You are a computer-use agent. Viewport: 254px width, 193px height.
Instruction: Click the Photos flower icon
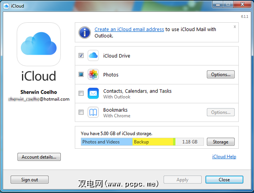(93, 75)
